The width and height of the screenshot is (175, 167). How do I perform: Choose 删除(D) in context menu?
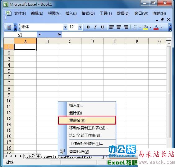[87, 113]
